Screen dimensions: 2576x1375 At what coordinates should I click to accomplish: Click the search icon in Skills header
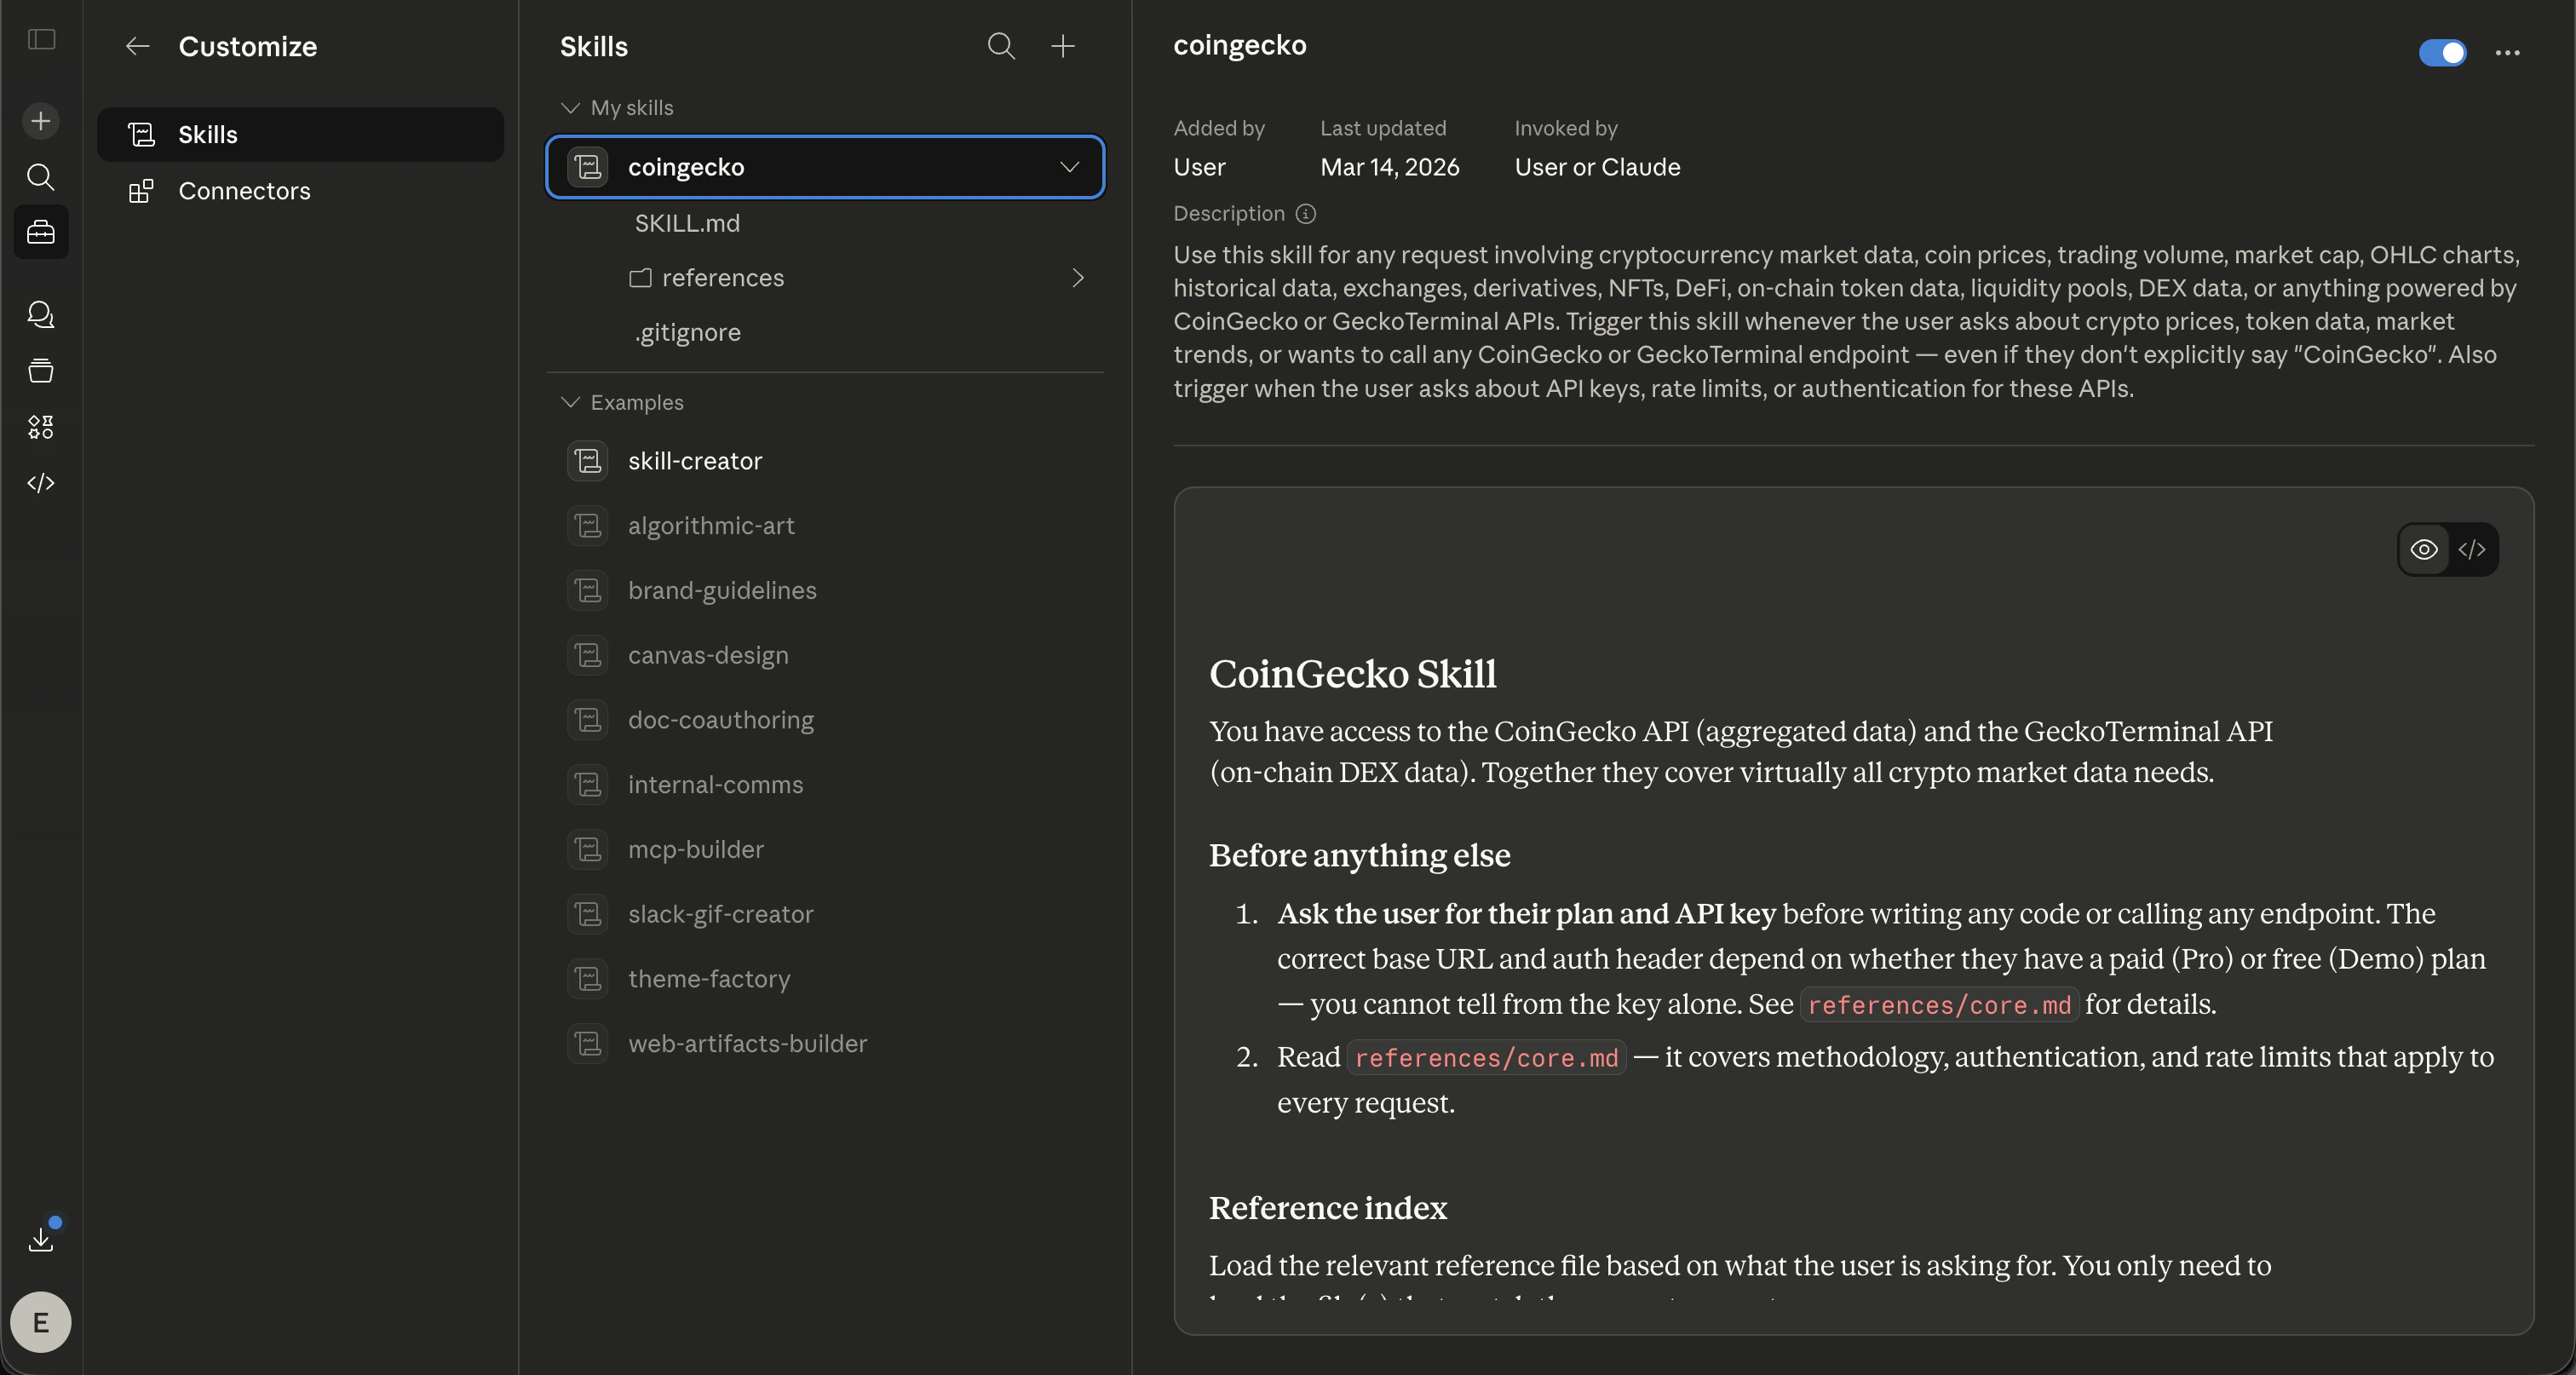click(1001, 46)
